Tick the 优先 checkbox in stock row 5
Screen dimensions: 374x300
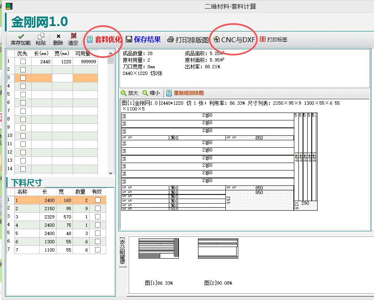[x=23, y=95]
